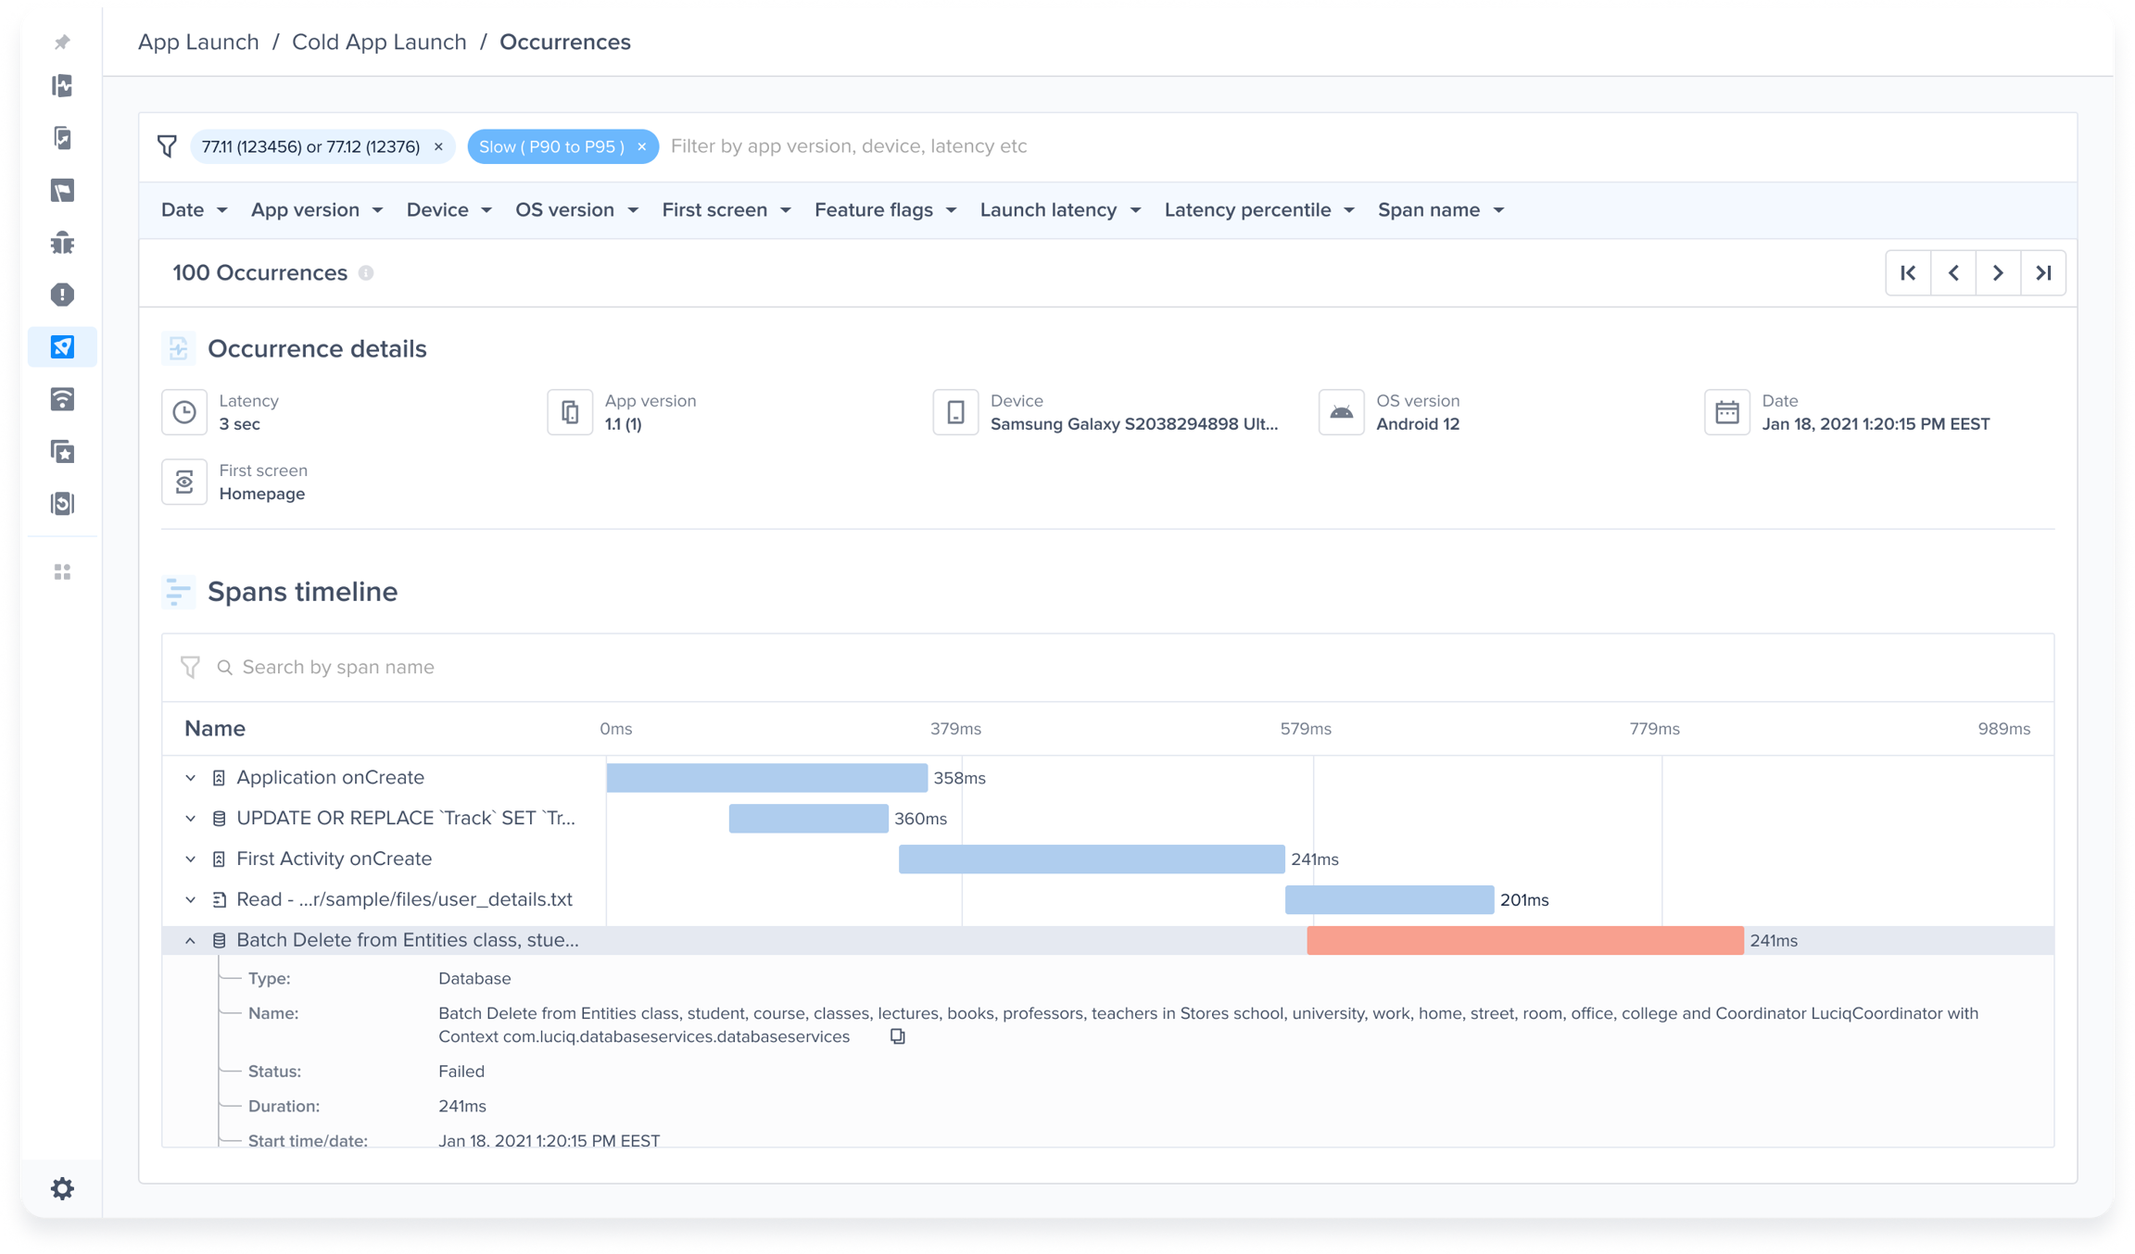The height and width of the screenshot is (1254, 2135).
Task: Remove the Slow (P90 to P95) filter chip
Action: tap(641, 146)
